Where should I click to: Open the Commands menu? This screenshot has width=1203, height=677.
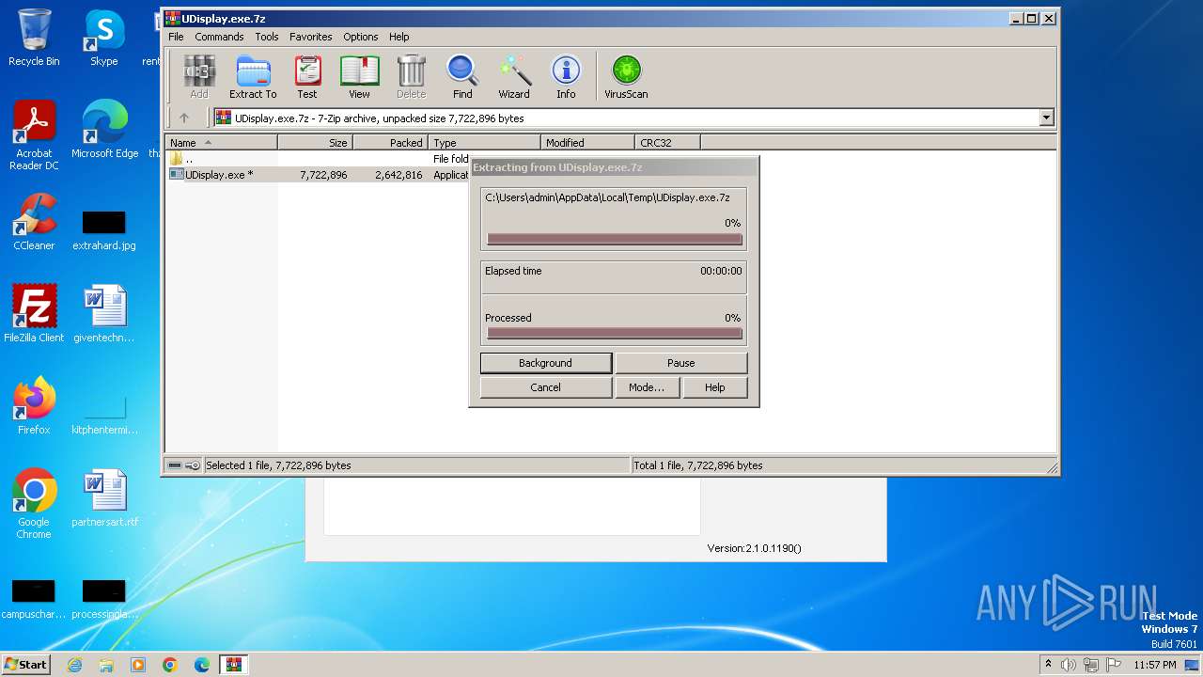(219, 37)
